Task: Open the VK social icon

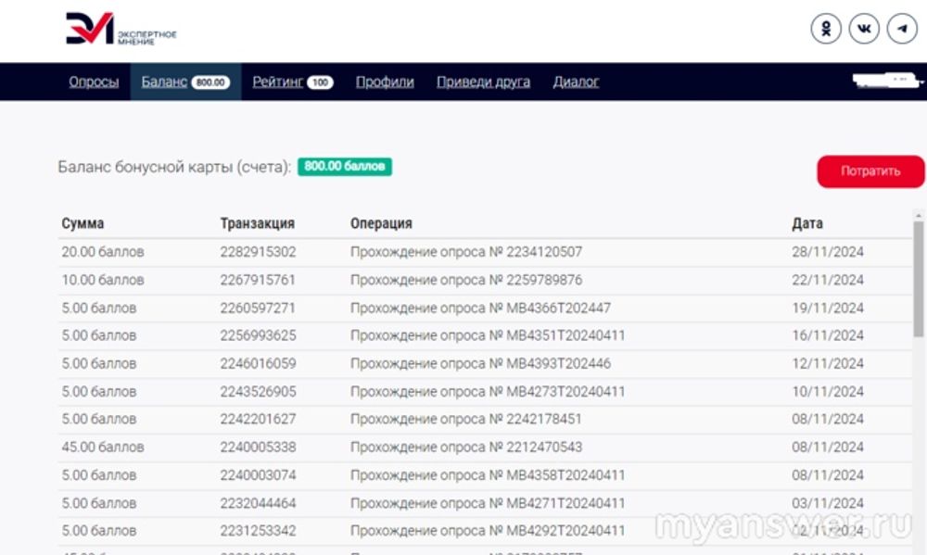Action: [x=864, y=29]
